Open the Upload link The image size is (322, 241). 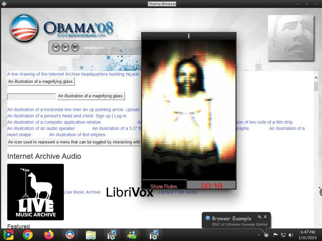[x=132, y=110]
